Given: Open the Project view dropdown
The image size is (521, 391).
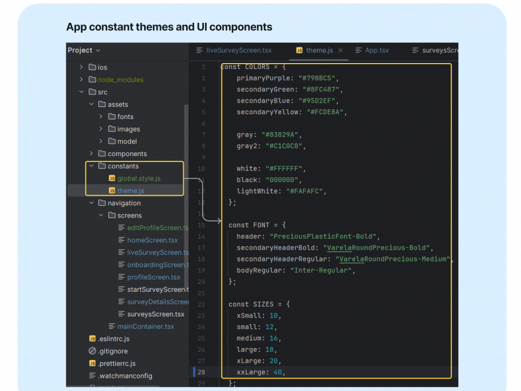Looking at the screenshot, I should 84,50.
